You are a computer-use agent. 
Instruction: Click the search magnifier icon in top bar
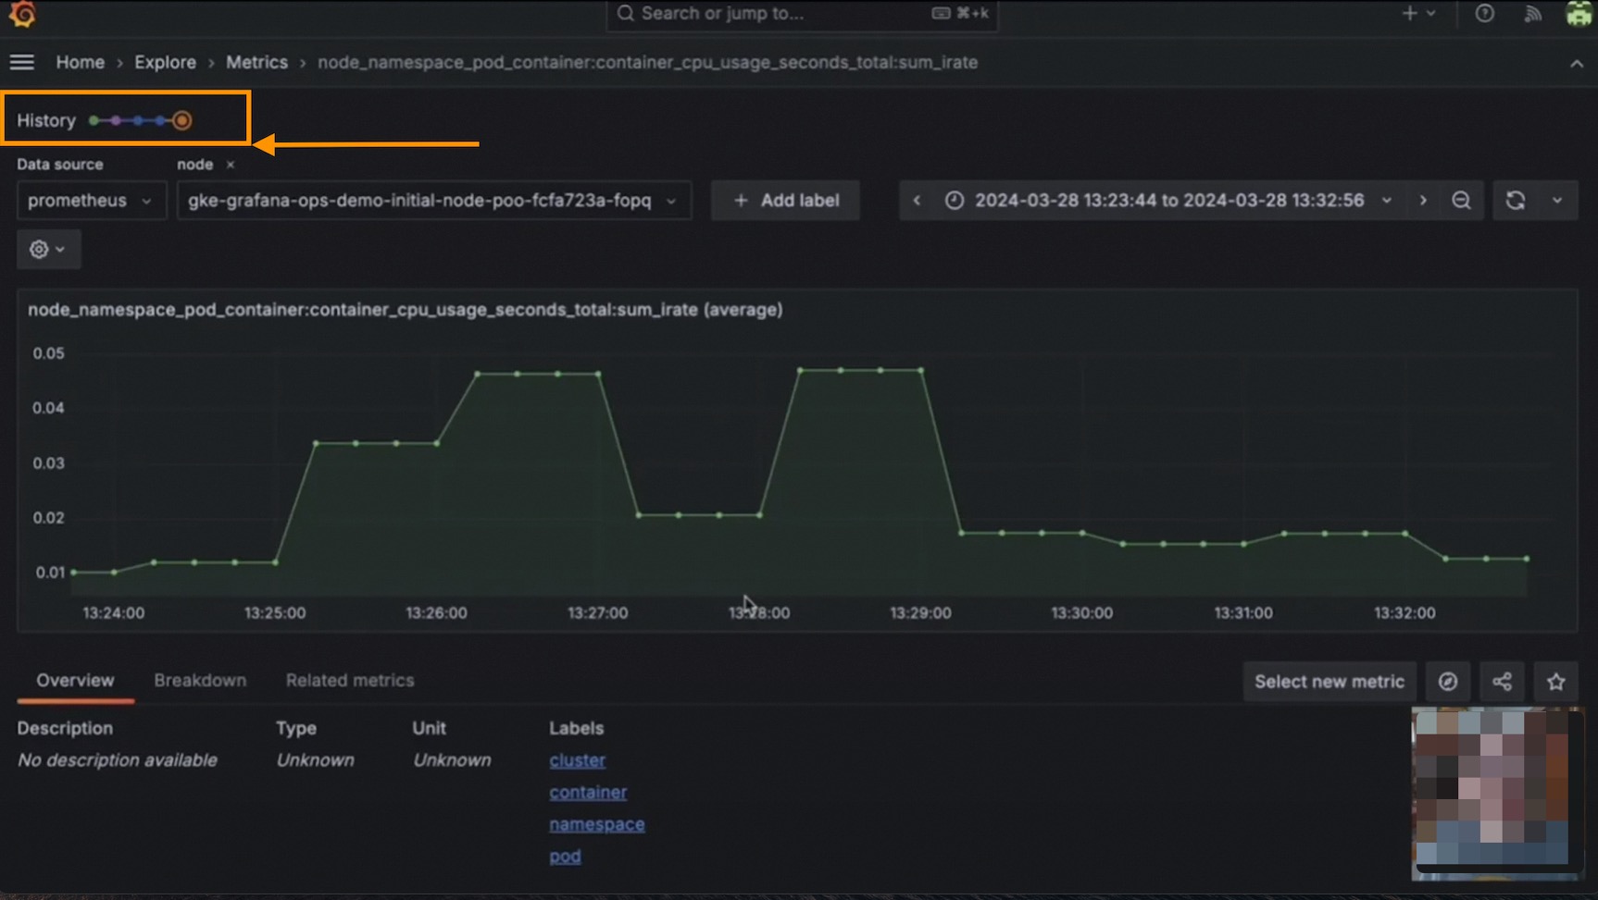[x=626, y=13]
